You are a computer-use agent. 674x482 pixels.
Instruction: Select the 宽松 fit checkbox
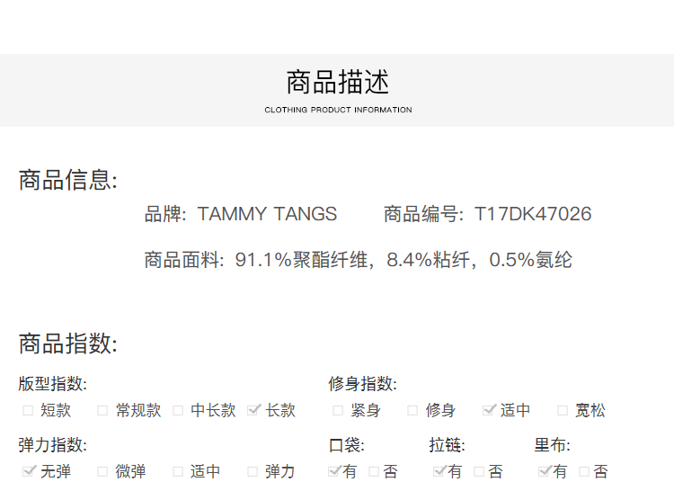click(x=563, y=410)
